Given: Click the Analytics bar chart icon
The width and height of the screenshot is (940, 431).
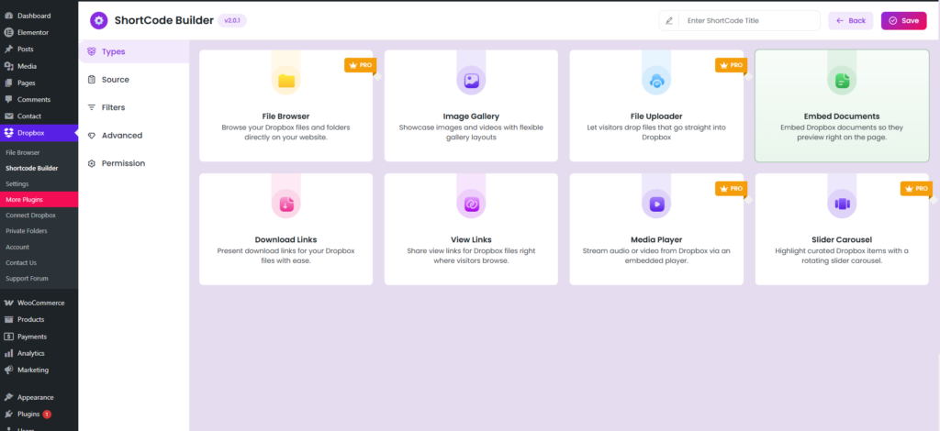Looking at the screenshot, I should tap(9, 353).
